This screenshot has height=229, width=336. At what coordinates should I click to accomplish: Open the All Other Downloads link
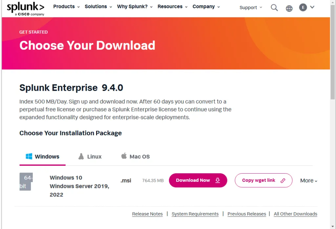pos(296,214)
